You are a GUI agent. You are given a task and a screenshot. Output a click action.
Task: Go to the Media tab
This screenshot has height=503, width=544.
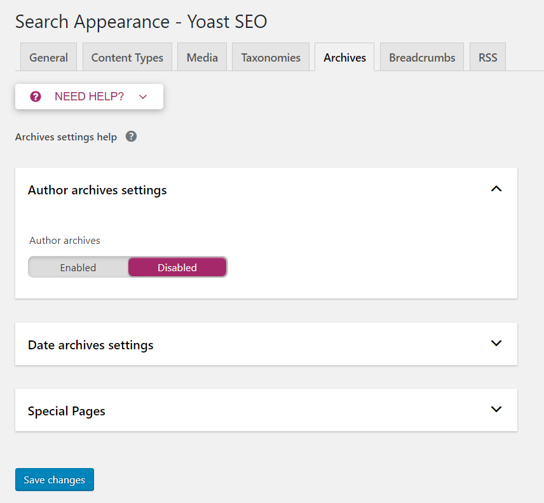click(202, 57)
